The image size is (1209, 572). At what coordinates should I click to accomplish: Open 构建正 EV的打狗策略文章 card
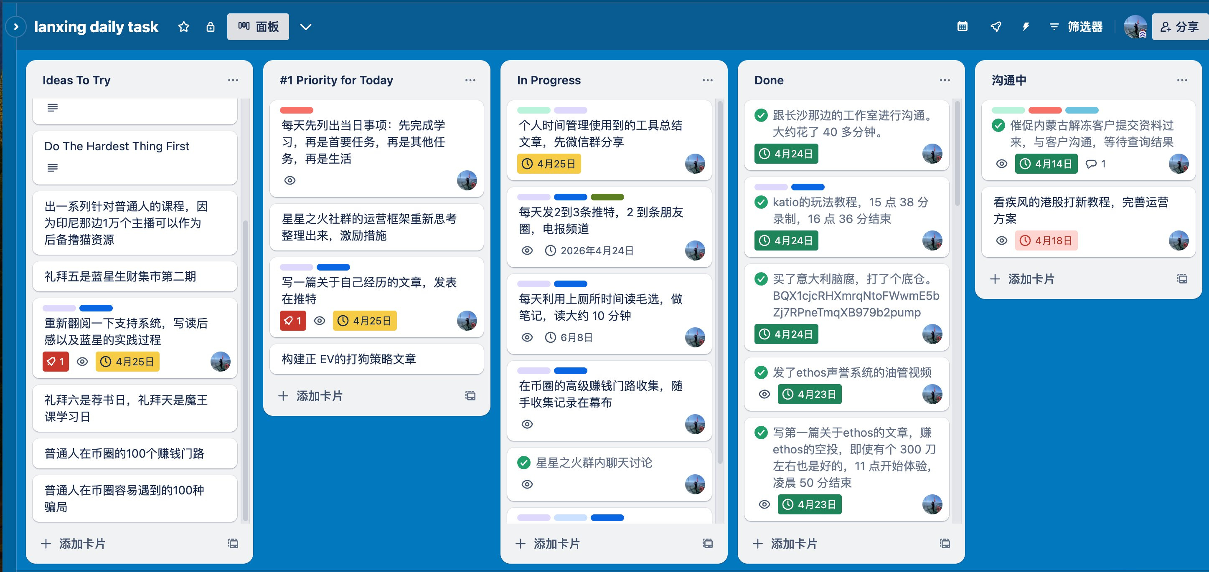tap(376, 359)
